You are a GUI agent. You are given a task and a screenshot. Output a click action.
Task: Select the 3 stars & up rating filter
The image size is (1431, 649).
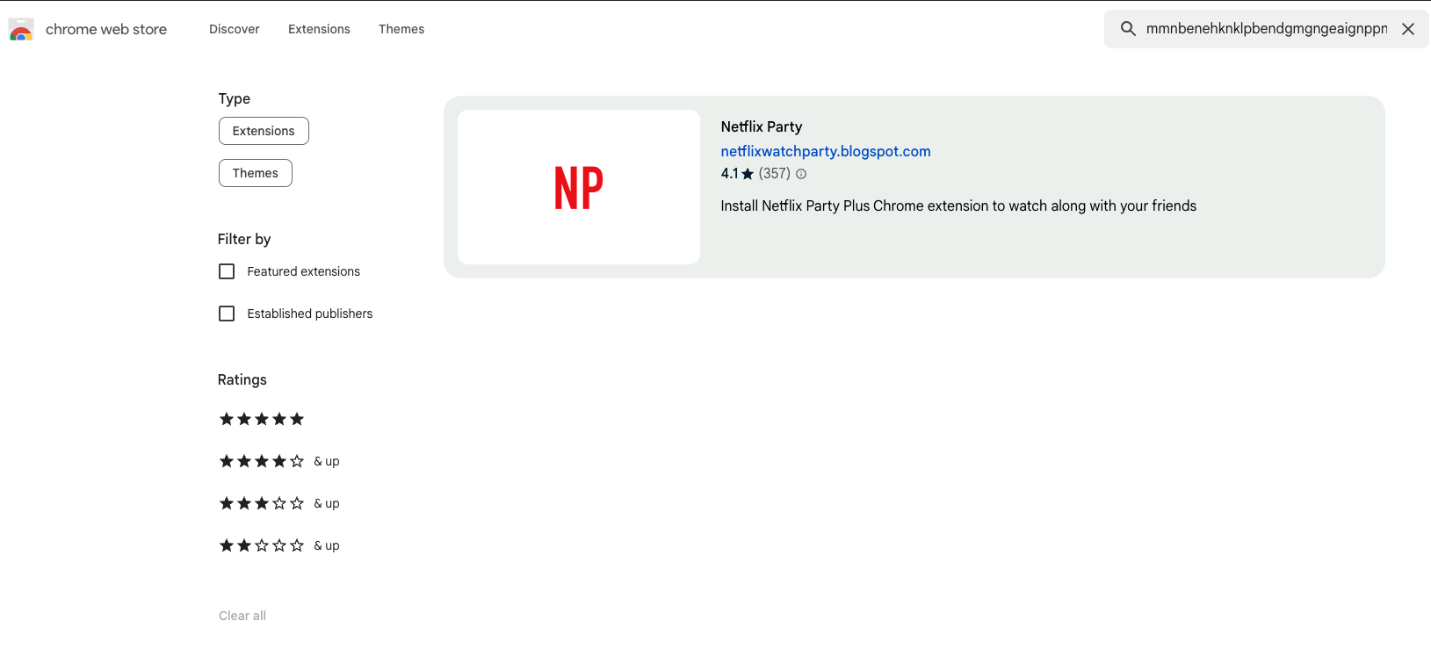tap(278, 503)
